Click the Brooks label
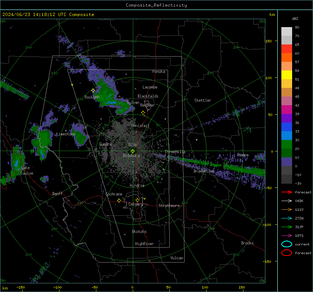Screen dimensions: 313x292 pos(247,243)
